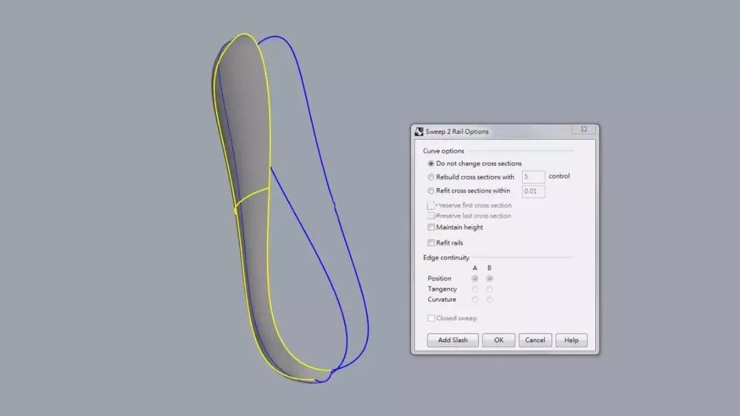Select Tangency continuity for edge B

point(489,289)
